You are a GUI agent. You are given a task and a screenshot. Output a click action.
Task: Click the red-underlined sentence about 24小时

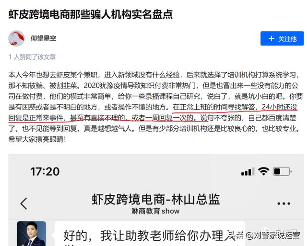pyautogui.click(x=153, y=112)
